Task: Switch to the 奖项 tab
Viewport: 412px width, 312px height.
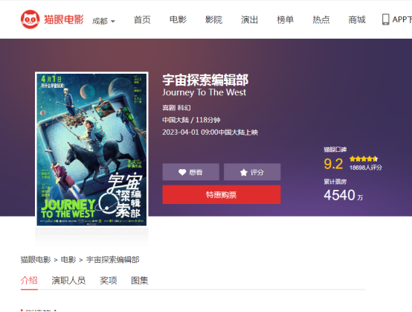Action: (109, 281)
